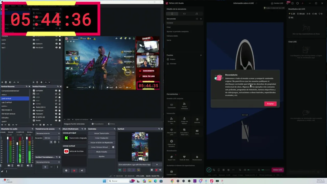Screen dimensions: 327x184
Task: Start vertical streaming with the green icon
Action: click(x=120, y=170)
